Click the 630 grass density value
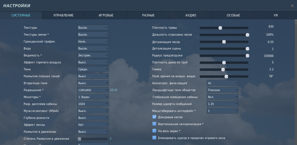 click(271, 27)
